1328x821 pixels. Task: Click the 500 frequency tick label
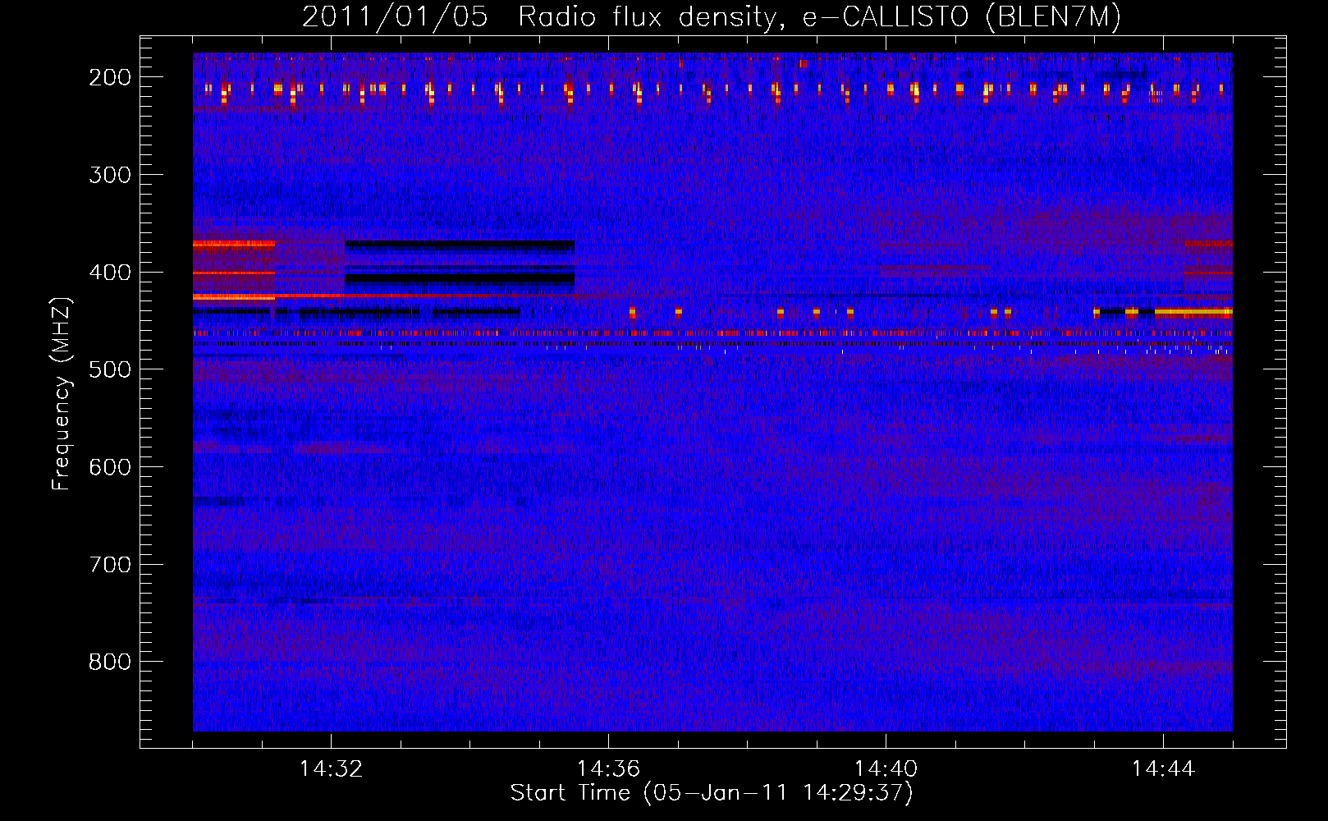110,369
